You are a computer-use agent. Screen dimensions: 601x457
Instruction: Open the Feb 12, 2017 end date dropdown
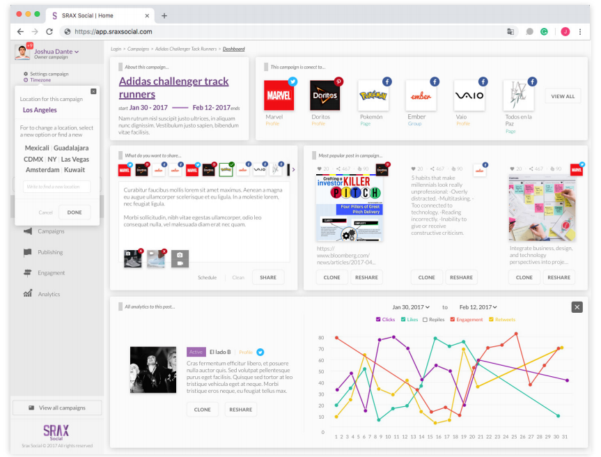(478, 307)
